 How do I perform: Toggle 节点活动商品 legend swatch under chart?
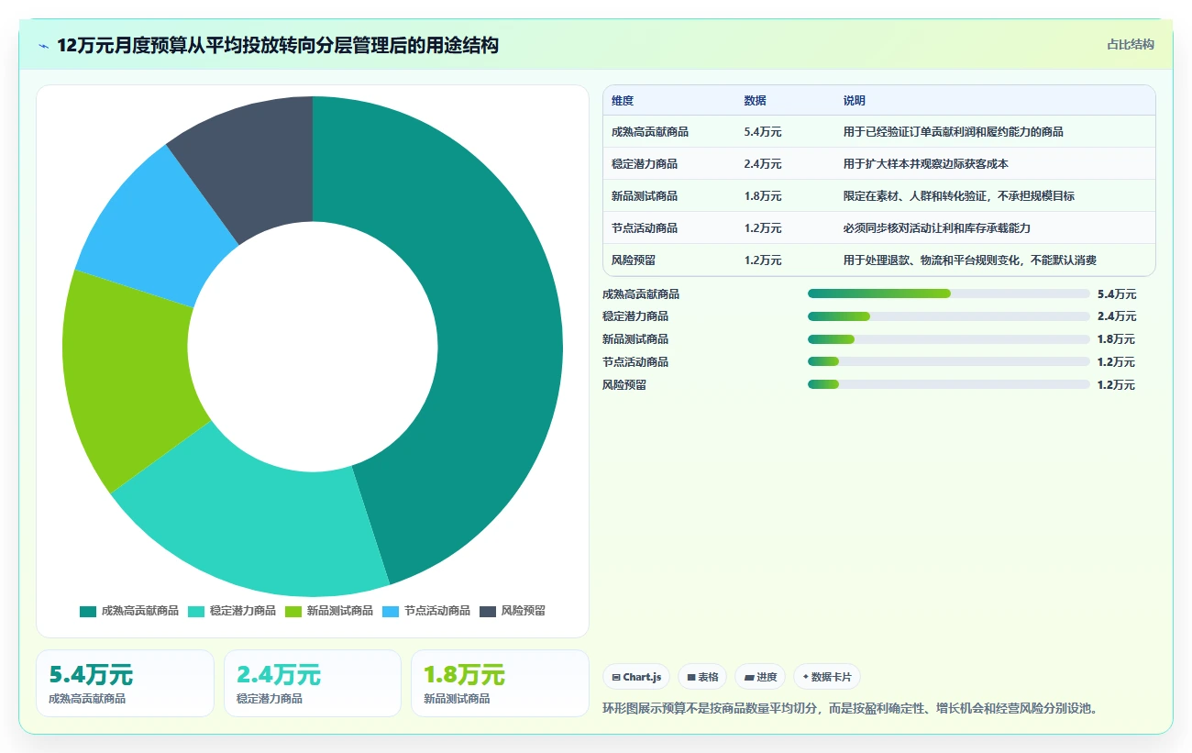coord(391,611)
